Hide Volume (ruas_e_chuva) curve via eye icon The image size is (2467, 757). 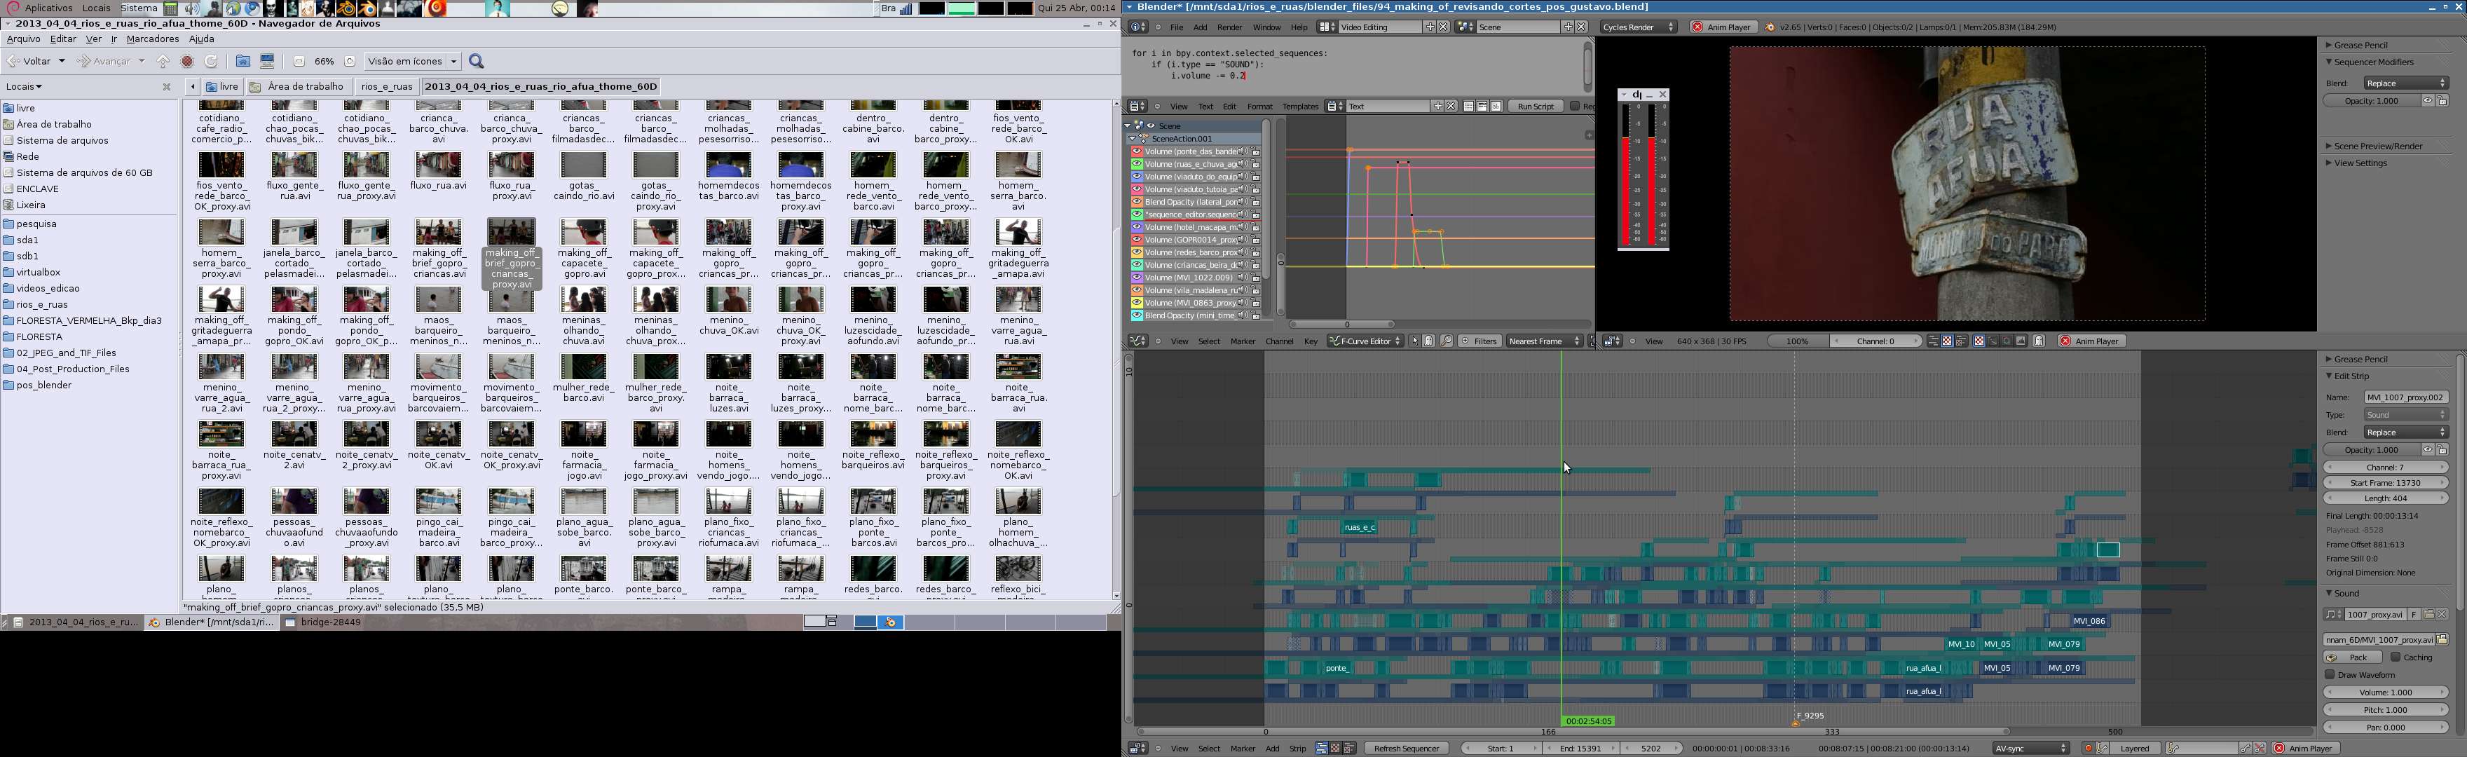pos(1137,164)
